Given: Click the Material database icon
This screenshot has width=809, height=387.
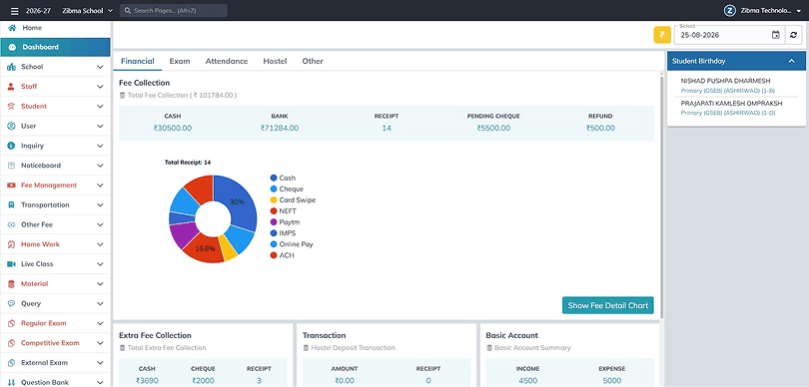Looking at the screenshot, I should (11, 284).
